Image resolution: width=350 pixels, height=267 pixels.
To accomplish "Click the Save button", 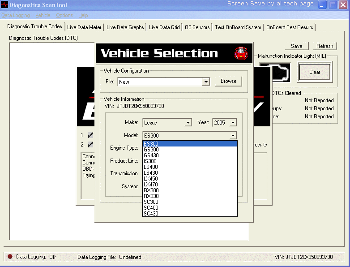I will click(x=296, y=46).
